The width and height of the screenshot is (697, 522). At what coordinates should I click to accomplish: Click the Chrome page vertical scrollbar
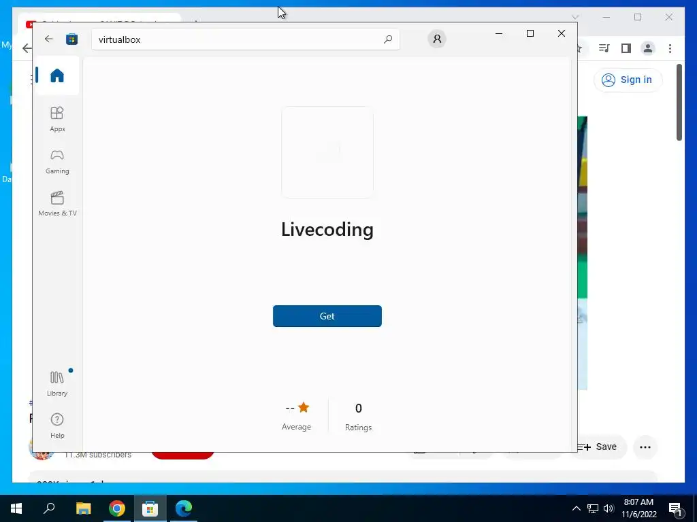click(679, 102)
